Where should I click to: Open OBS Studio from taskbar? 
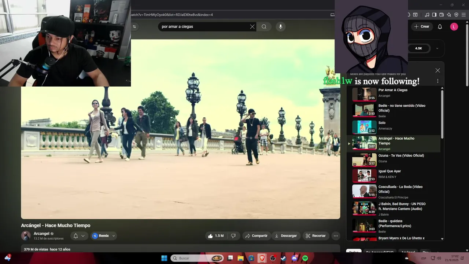273,258
